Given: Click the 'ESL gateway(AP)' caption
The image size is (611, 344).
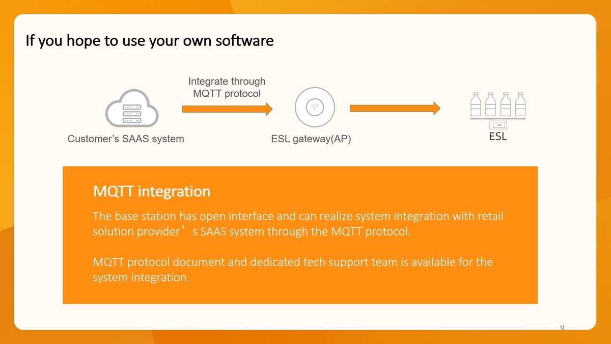Looking at the screenshot, I should 311,139.
